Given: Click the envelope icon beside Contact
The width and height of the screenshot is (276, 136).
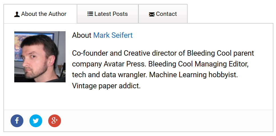Looking at the screenshot, I should (x=152, y=14).
